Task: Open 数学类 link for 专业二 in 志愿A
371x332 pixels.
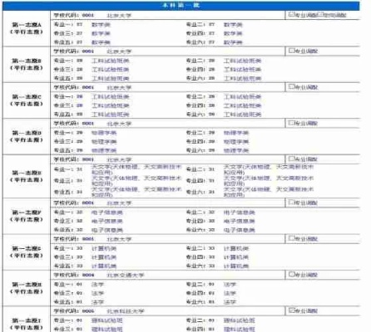Action: coord(233,25)
